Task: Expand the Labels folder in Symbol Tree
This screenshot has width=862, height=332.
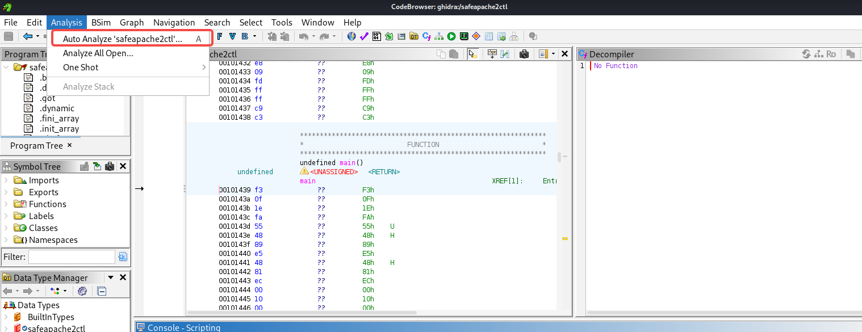Action: click(6, 216)
